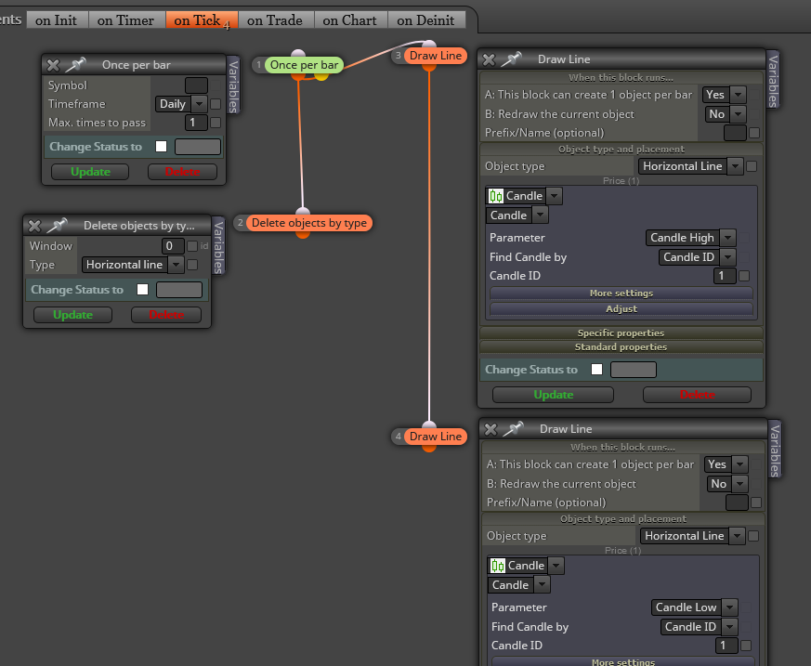Open Variables side tab of Once per bar panel

coord(233,85)
